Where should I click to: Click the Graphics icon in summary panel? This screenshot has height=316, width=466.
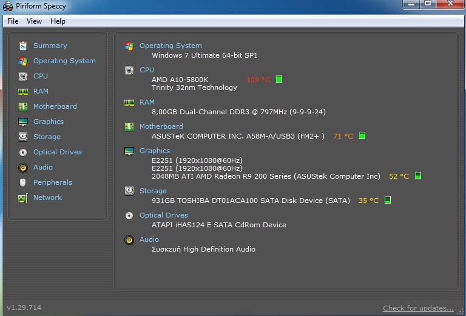pyautogui.click(x=129, y=151)
